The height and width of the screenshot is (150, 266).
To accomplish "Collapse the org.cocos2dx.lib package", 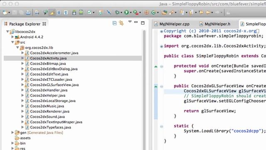I will (x=17, y=47).
